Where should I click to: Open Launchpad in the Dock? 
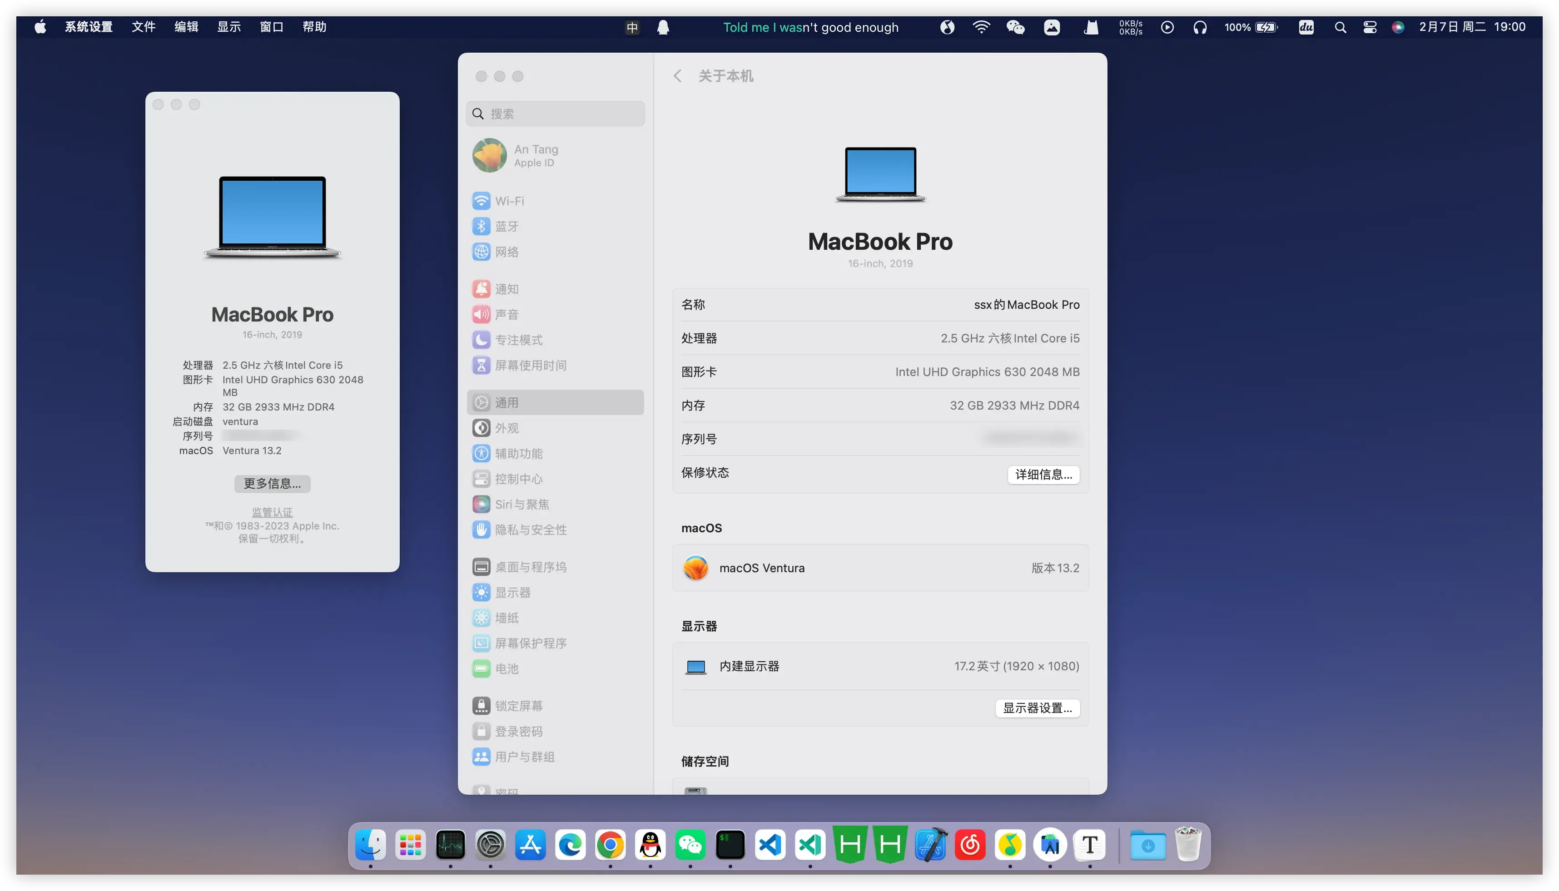410,845
